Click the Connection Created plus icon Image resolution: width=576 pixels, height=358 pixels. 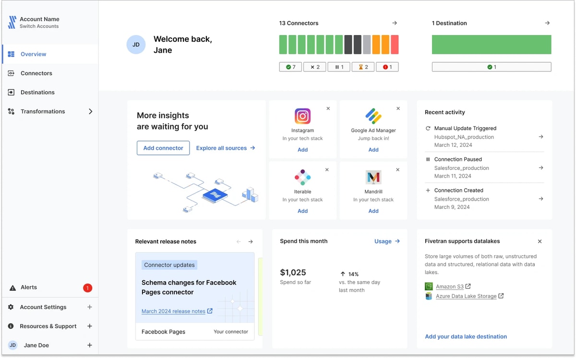tap(428, 190)
